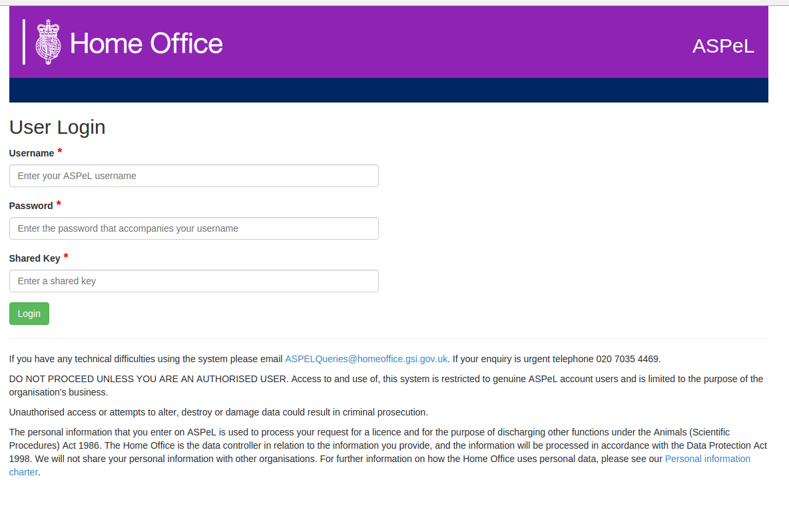Focus the Password input field
Viewport: 789px width, 510px height.
tap(194, 228)
